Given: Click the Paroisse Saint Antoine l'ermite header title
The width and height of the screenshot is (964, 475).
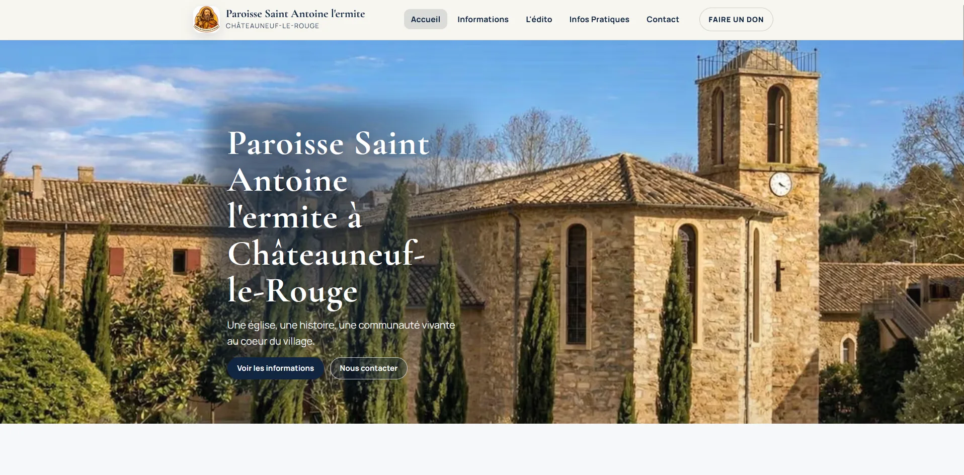Looking at the screenshot, I should click(295, 14).
